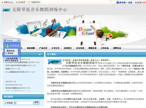Click the site logo beside the title
Screen dimensions: 146x108
[x=7, y=10]
